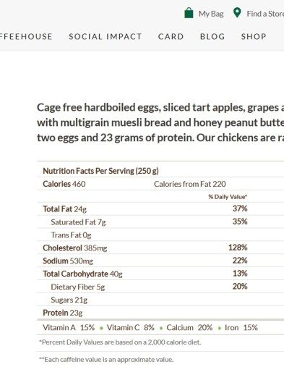
Task: Click the Vitamin A 15% entry
Action: tap(69, 327)
